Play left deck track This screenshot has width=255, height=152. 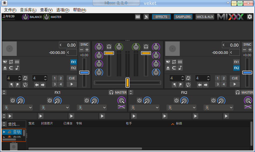pyautogui.click(x=72, y=84)
